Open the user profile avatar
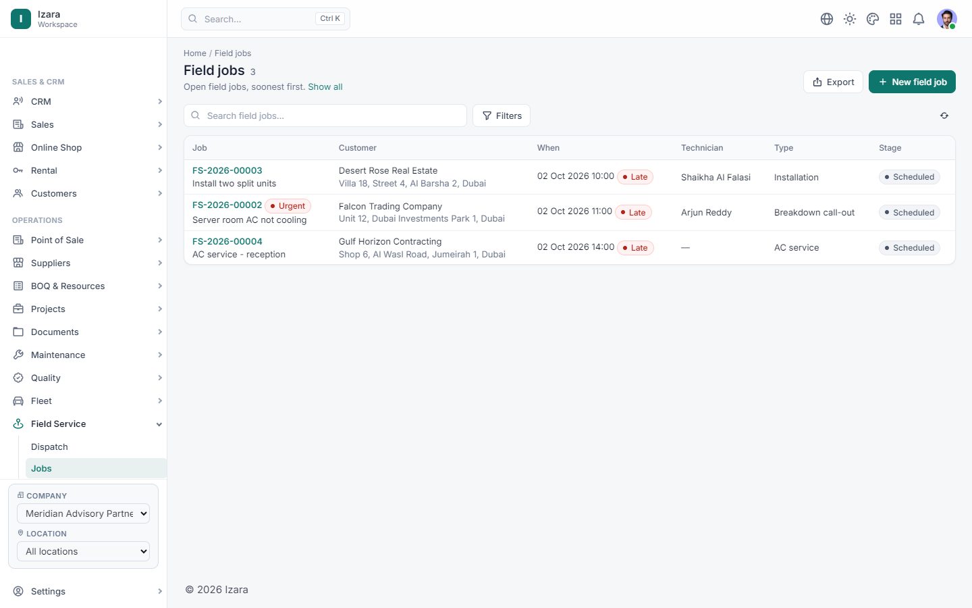Screen dimensions: 972x608 [947, 19]
